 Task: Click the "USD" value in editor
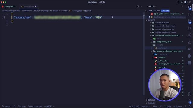(x=99, y=17)
